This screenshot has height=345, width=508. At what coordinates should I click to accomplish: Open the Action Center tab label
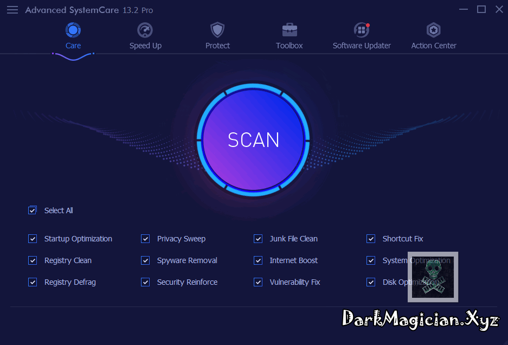pos(434,46)
